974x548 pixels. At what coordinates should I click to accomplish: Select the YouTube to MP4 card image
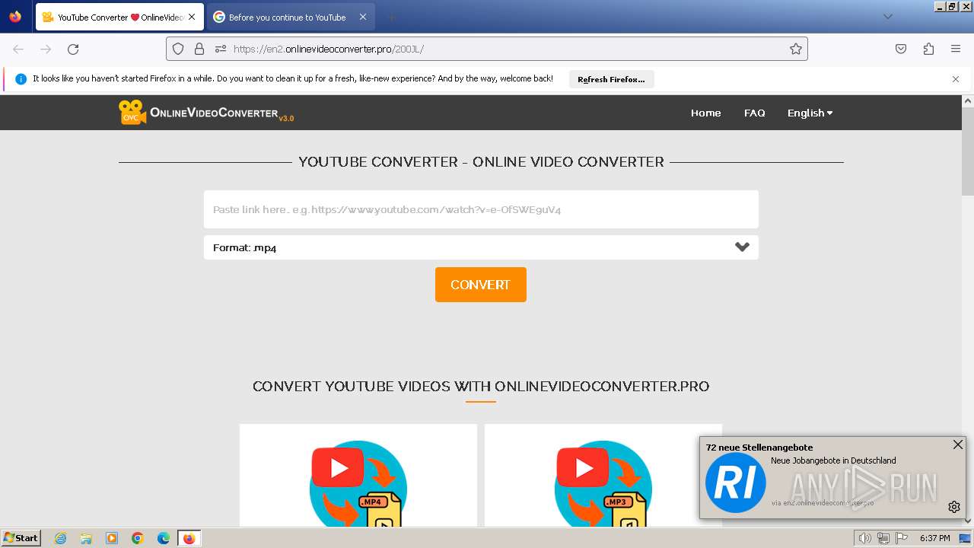pos(358,483)
